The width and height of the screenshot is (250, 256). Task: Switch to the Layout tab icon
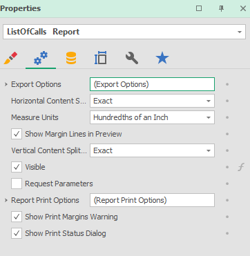click(x=101, y=58)
